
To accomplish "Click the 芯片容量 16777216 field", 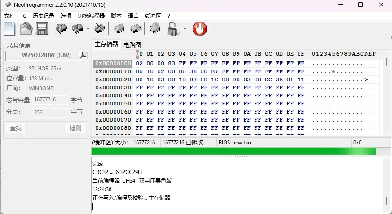I will coord(50,100).
